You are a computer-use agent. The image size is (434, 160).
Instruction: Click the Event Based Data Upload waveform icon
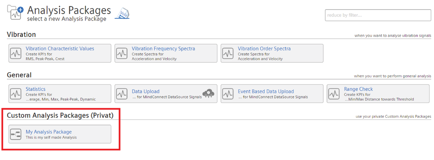(x=228, y=94)
